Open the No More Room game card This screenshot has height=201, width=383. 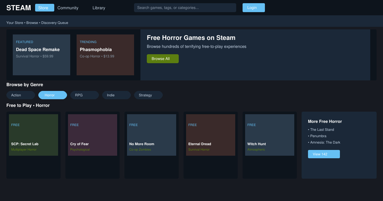tap(152, 145)
